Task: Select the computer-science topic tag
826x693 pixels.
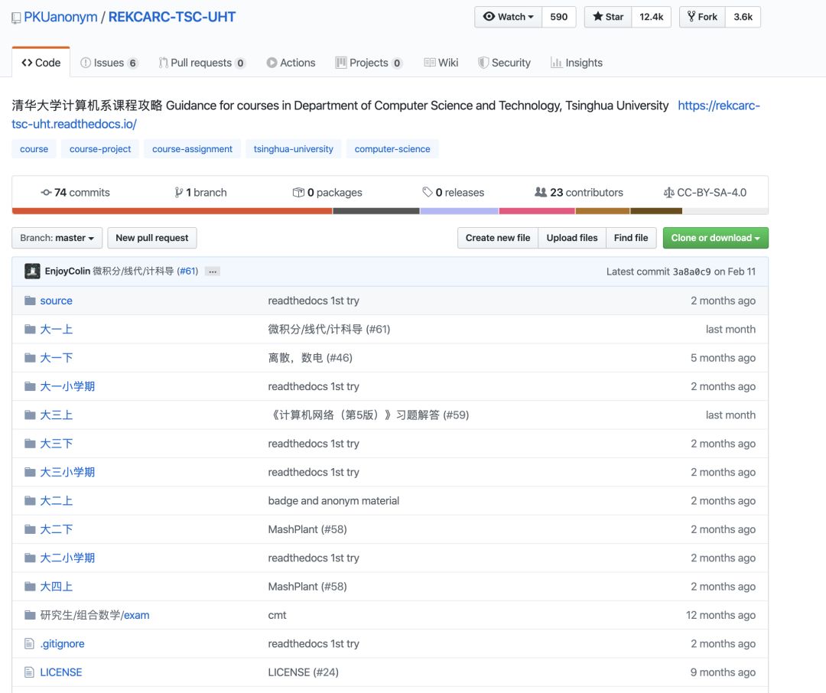Action: [x=392, y=149]
